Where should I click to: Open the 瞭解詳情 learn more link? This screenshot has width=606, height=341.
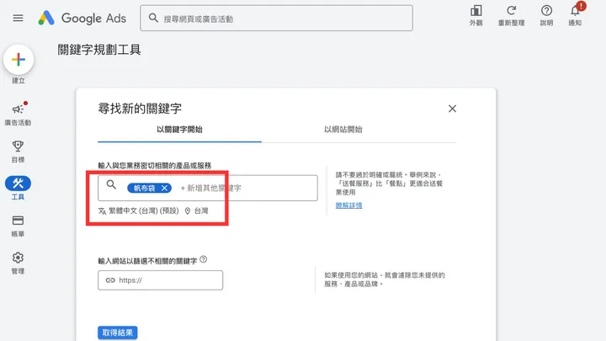[x=348, y=205]
